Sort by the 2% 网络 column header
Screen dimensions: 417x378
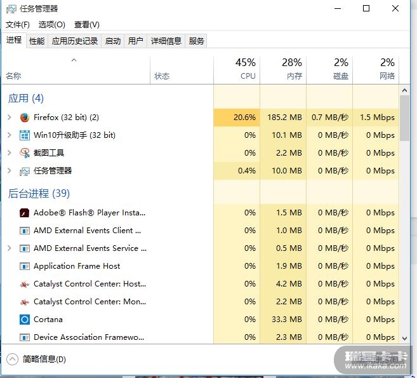tap(376, 71)
